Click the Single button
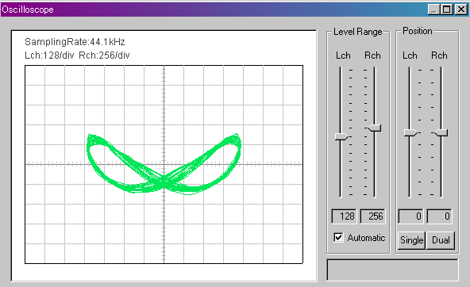Image resolution: width=470 pixels, height=287 pixels. point(411,240)
